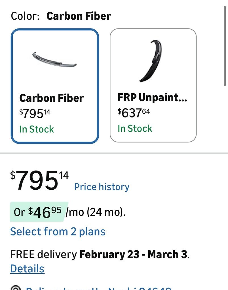Tap the Carbon Fiber front lip image
The height and width of the screenshot is (290, 228).
coord(54,60)
